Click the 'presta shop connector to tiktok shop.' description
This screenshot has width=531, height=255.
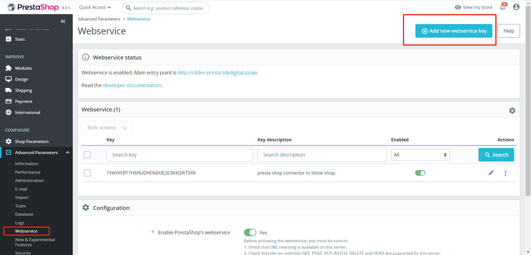(x=297, y=173)
